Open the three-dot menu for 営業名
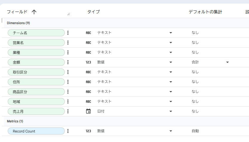 [x=68, y=43]
